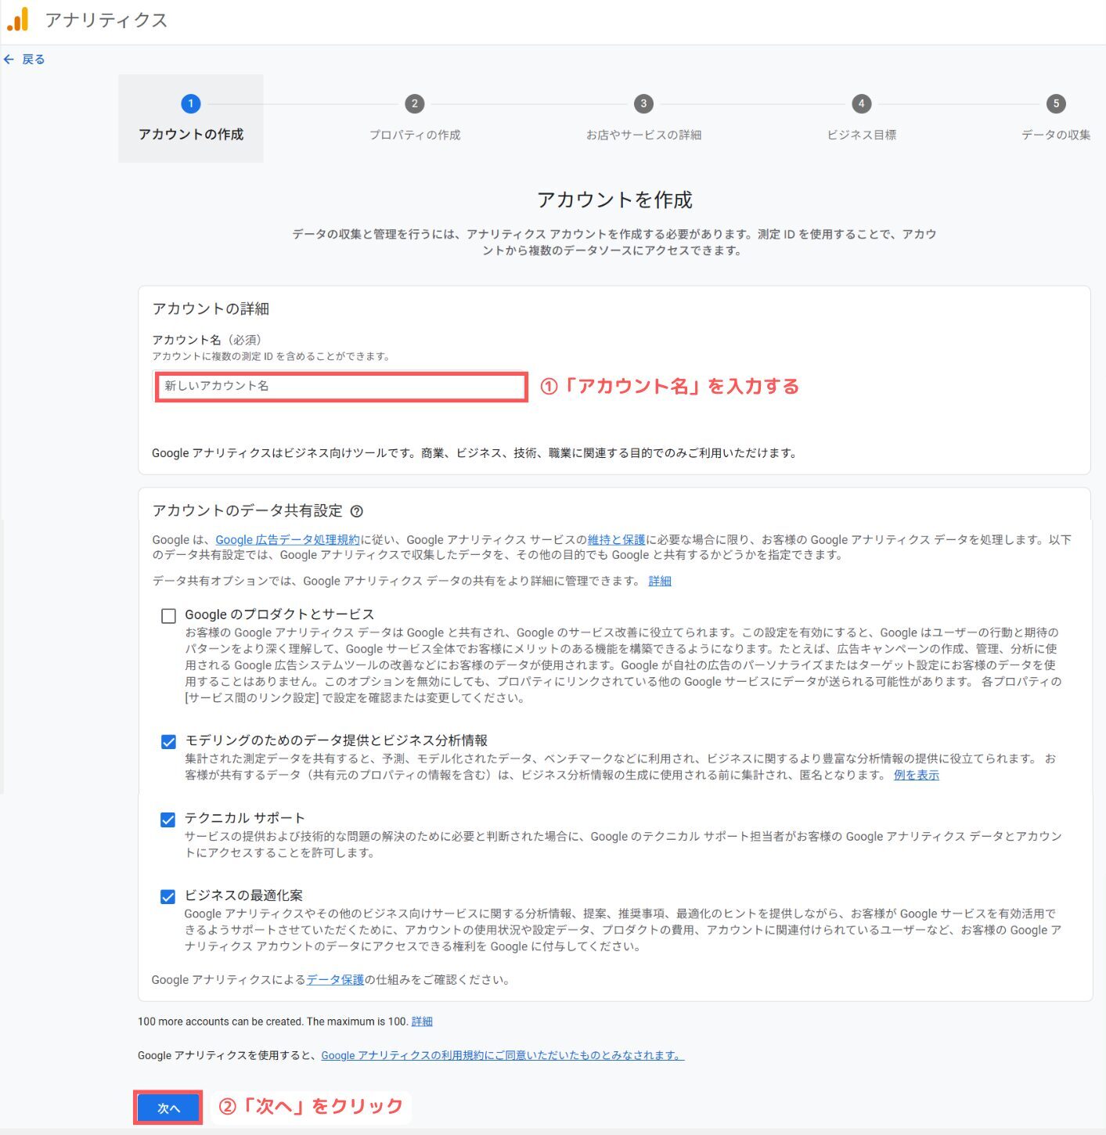Enable Google のプロダクトとサービス checkbox
The image size is (1106, 1135).
[168, 616]
